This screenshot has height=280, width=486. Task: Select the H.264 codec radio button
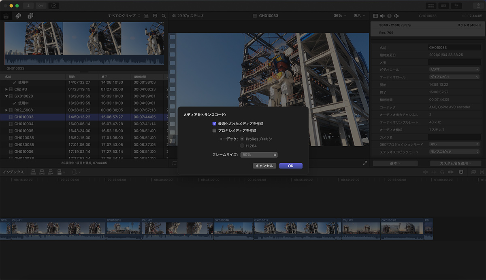243,146
